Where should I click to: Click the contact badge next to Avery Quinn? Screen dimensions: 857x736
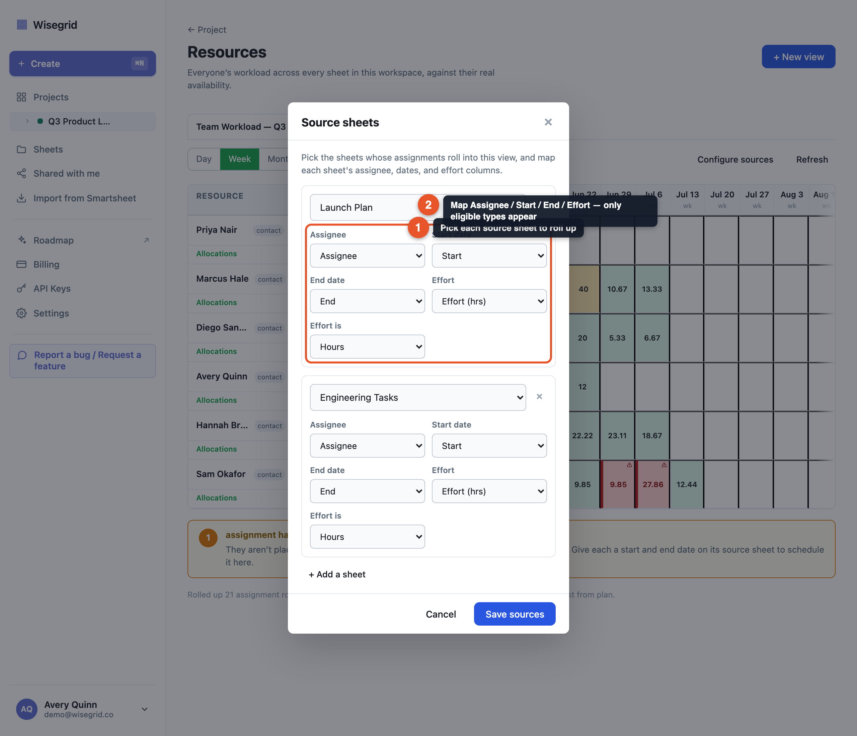pyautogui.click(x=269, y=377)
